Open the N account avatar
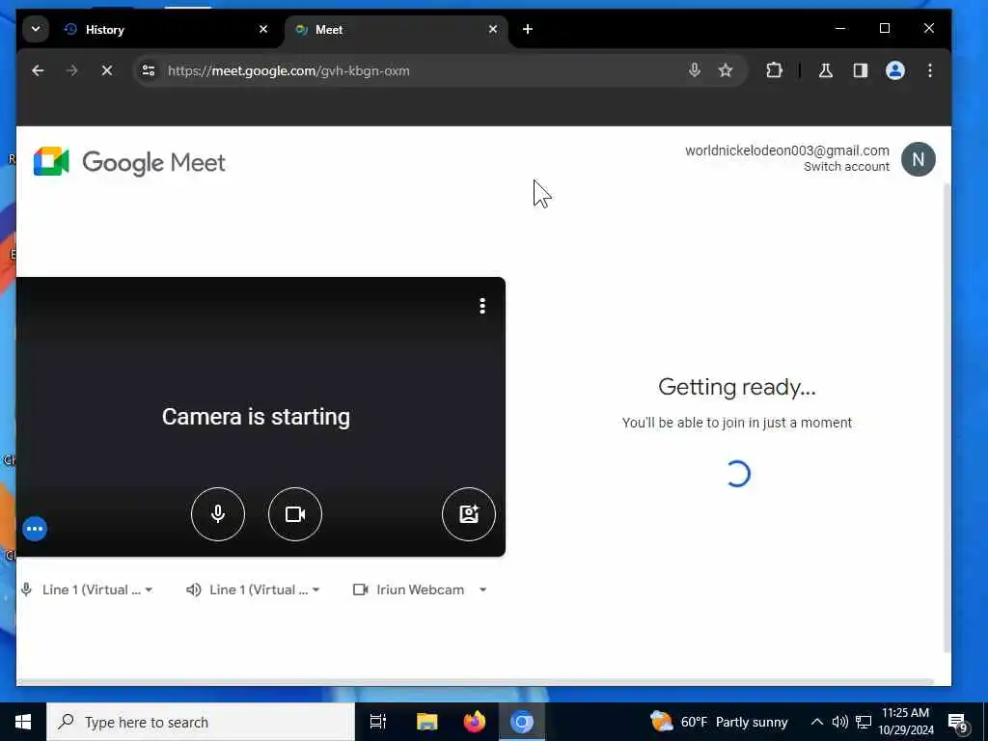Viewport: 988px width, 741px height. click(919, 159)
